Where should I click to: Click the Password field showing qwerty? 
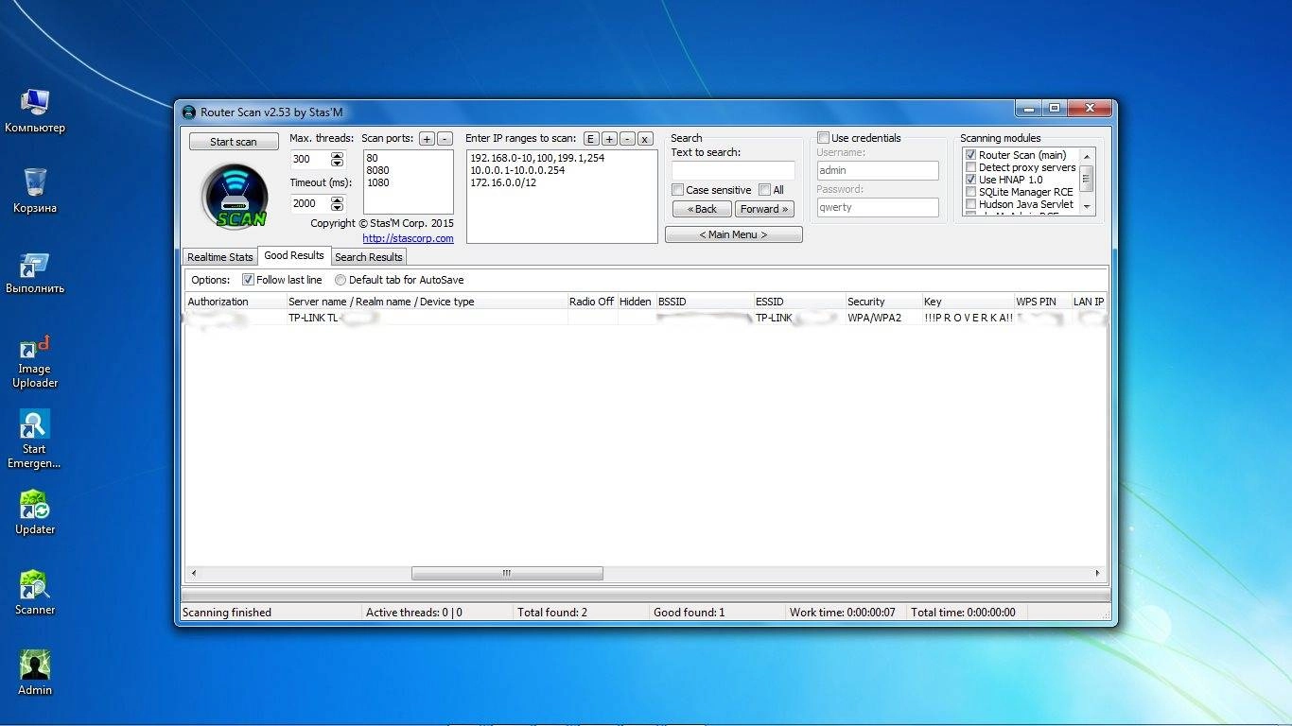click(877, 207)
